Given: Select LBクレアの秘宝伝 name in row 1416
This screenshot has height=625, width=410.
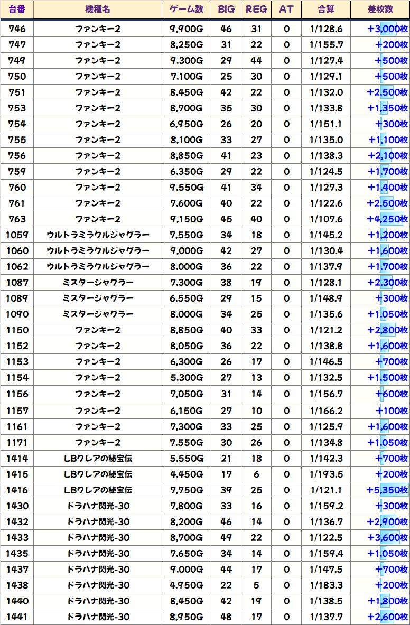Looking at the screenshot, I should pyautogui.click(x=98, y=490).
